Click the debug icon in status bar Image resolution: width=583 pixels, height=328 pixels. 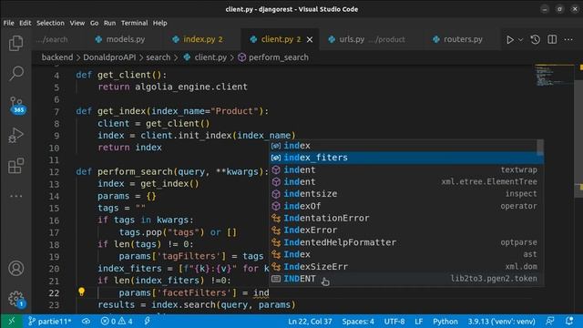[x=148, y=321]
